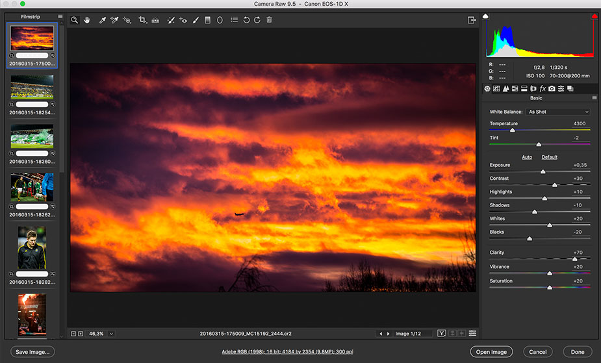Switch to the Tone Curve tab
Image resolution: width=601 pixels, height=363 pixels.
pyautogui.click(x=496, y=88)
